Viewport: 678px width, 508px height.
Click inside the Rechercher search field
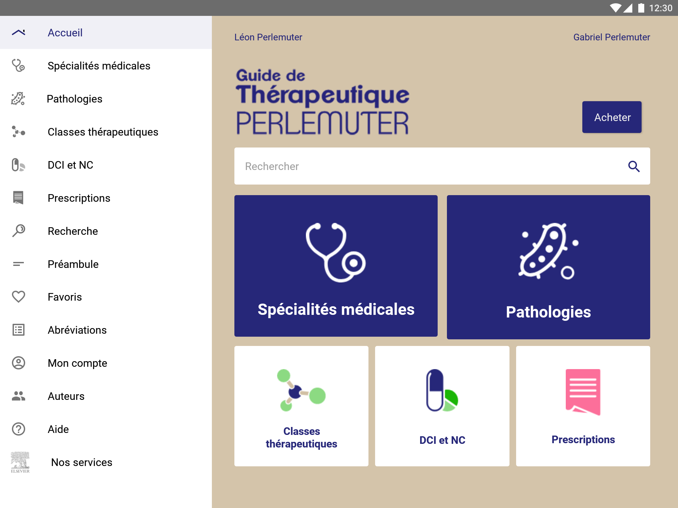pos(442,166)
